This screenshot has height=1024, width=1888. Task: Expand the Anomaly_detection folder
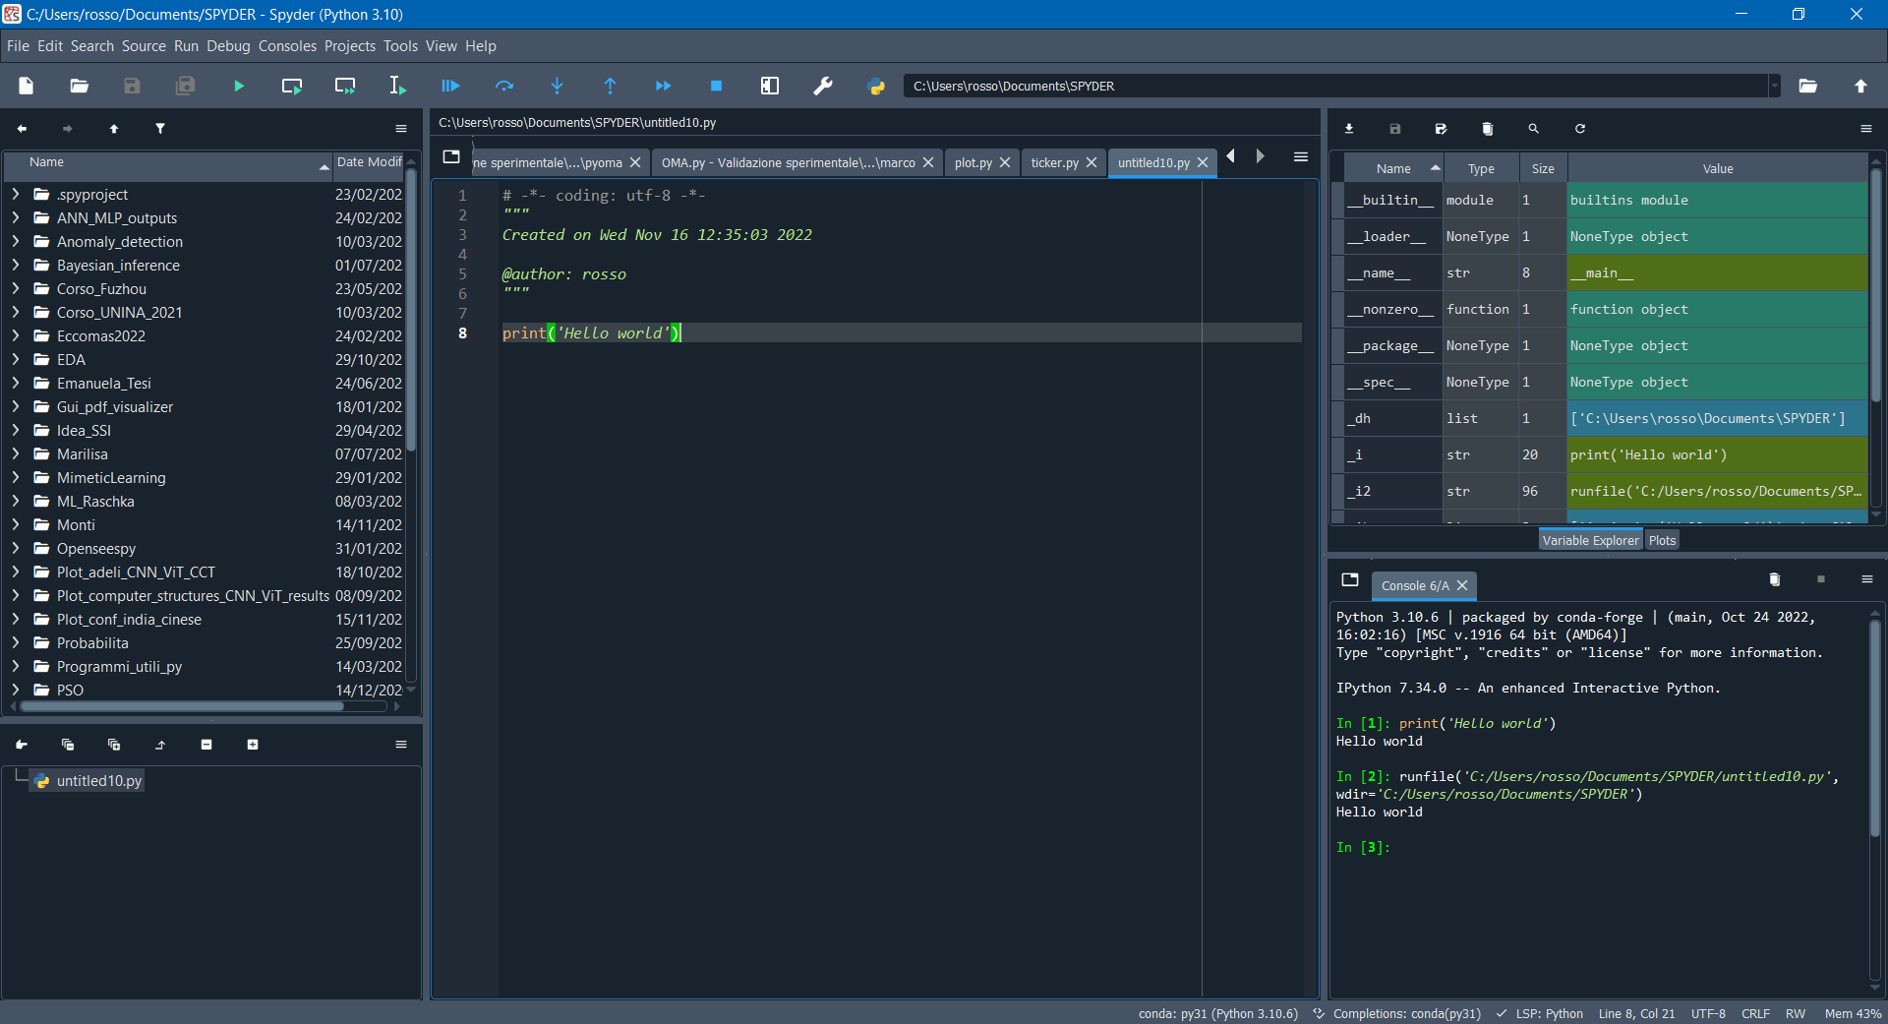pos(16,242)
